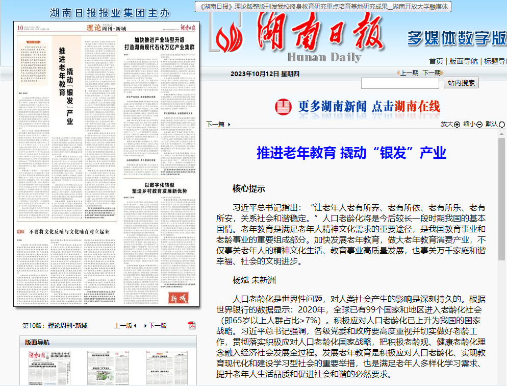Click the 版面导航 panel heading
Viewport: 507px width, 386px height.
37,342
